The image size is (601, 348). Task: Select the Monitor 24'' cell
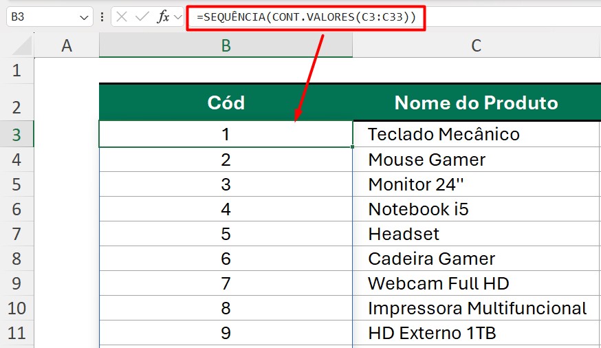click(477, 184)
